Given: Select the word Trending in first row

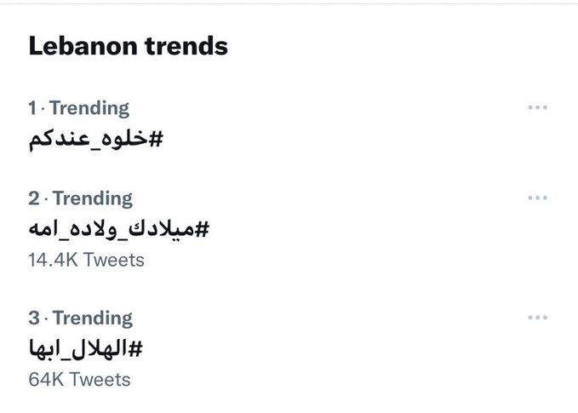Looking at the screenshot, I should (89, 108).
